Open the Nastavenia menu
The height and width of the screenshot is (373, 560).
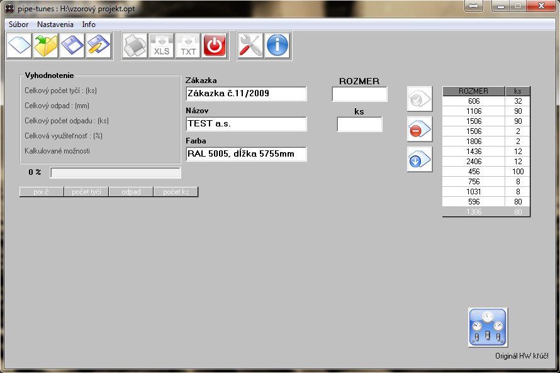(x=55, y=25)
